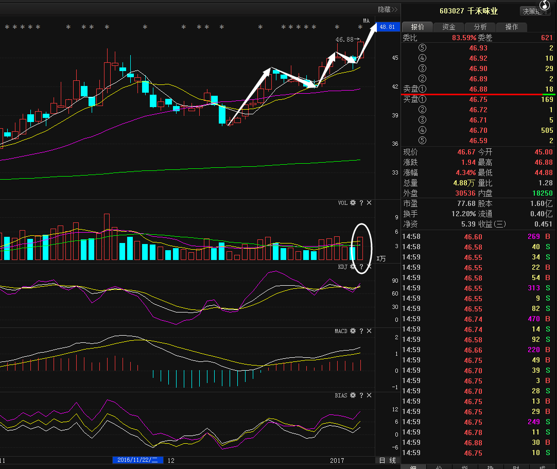This screenshot has height=469, width=557.
Task: Click 股本 value 1.60亿
Action: tap(542, 203)
